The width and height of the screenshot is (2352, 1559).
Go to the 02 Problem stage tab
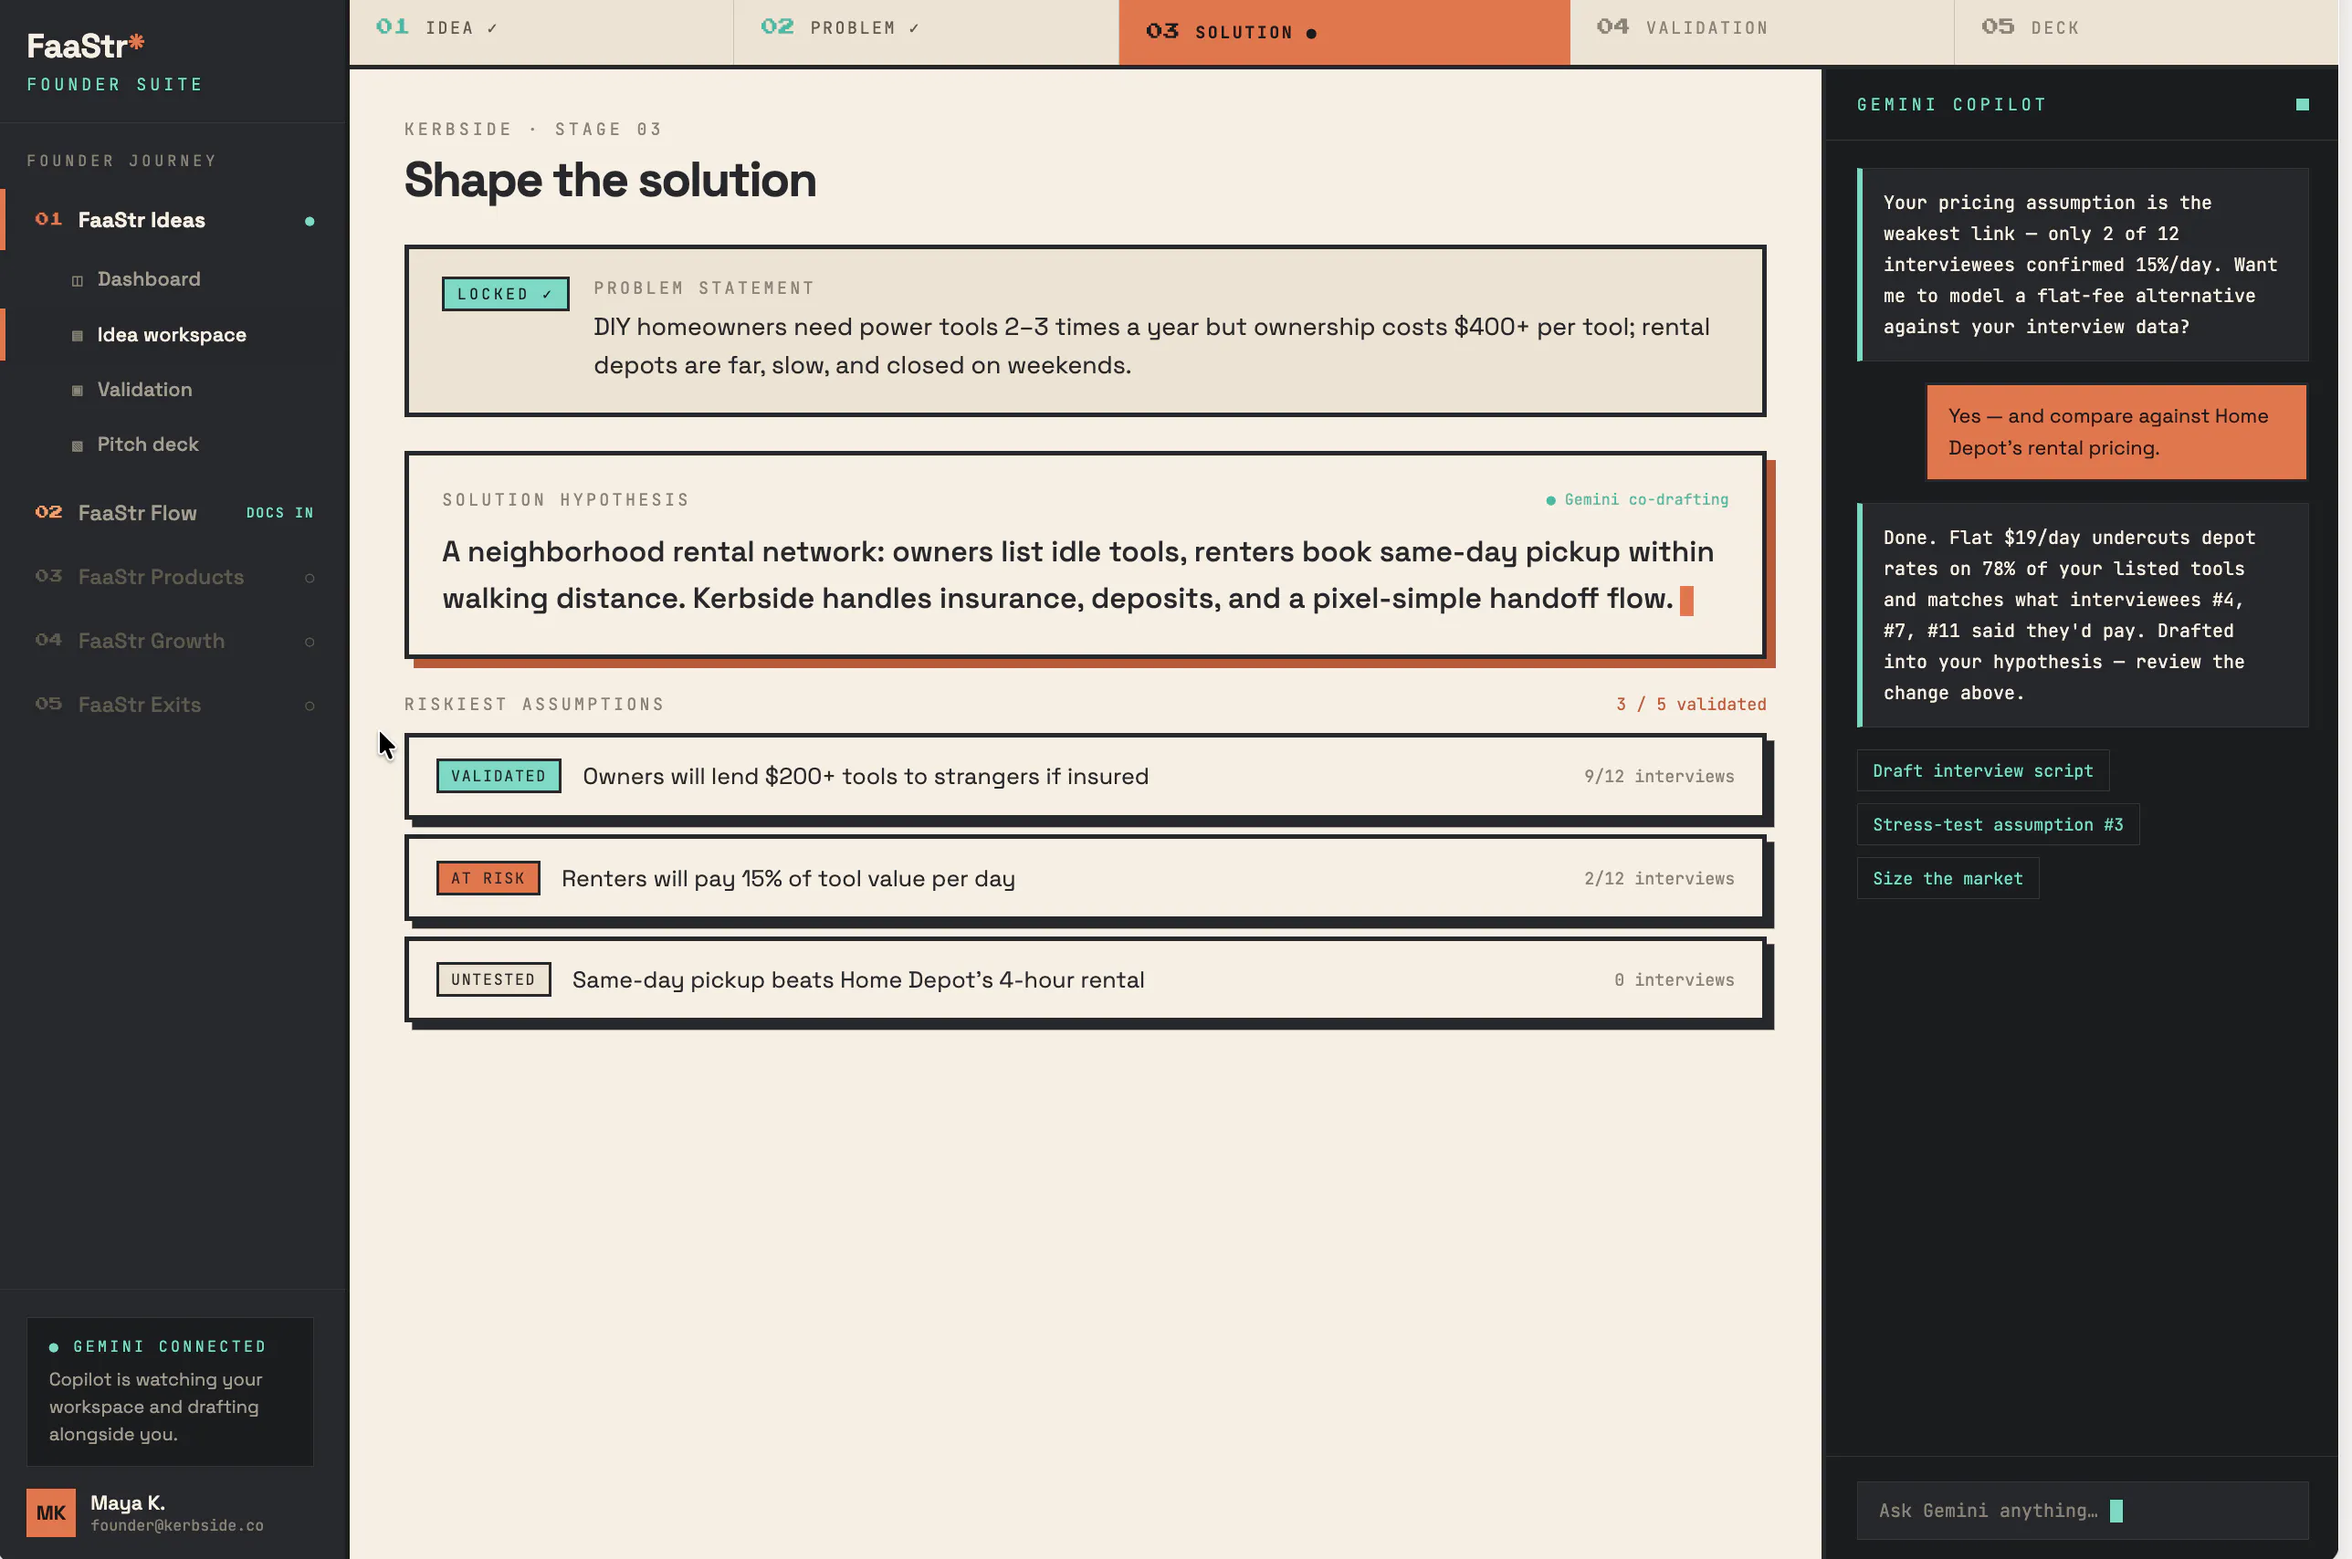pos(925,30)
